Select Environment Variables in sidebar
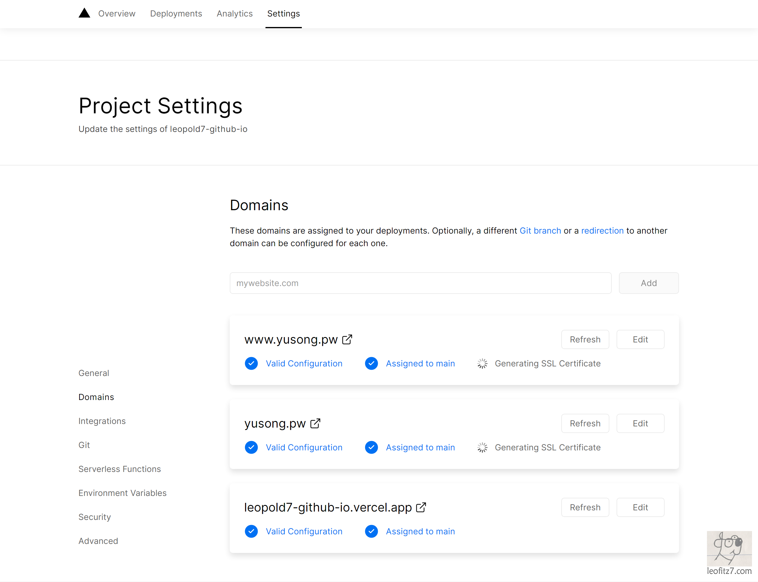 tap(123, 493)
